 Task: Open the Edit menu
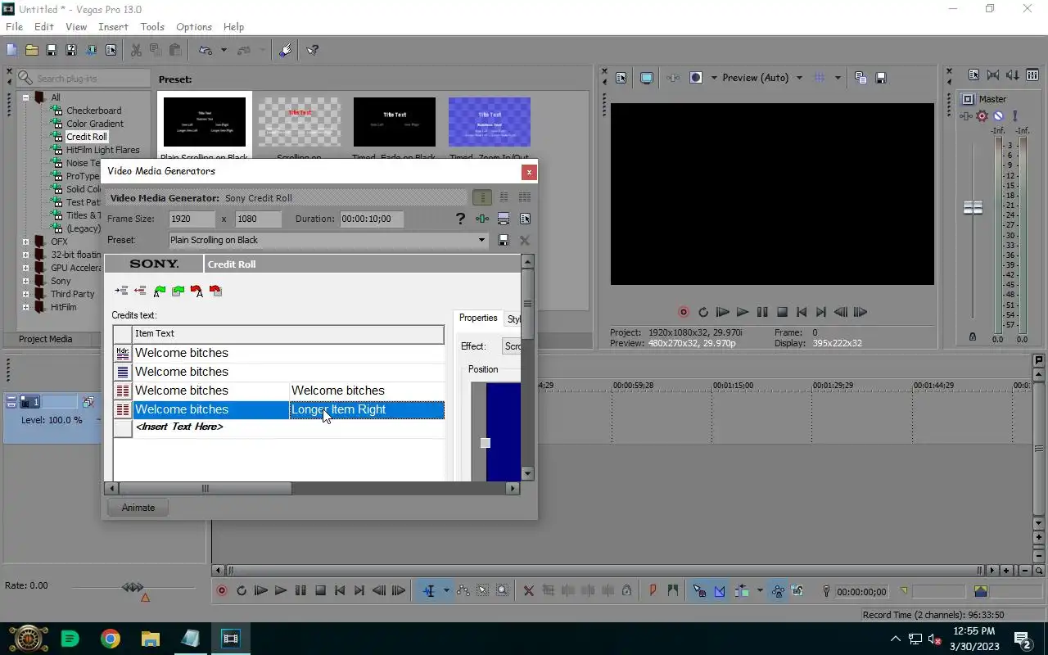click(x=44, y=27)
